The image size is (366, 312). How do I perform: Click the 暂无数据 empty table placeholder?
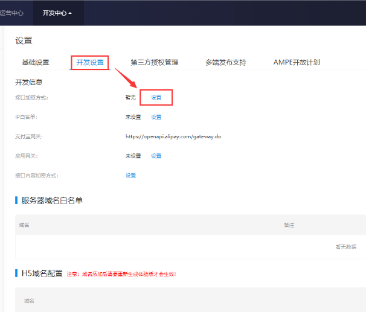coord(345,247)
